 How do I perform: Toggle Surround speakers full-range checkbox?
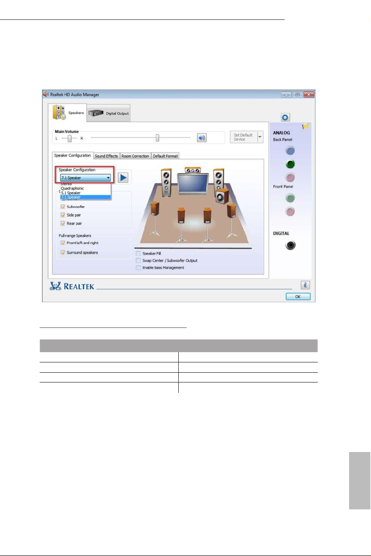click(x=63, y=252)
